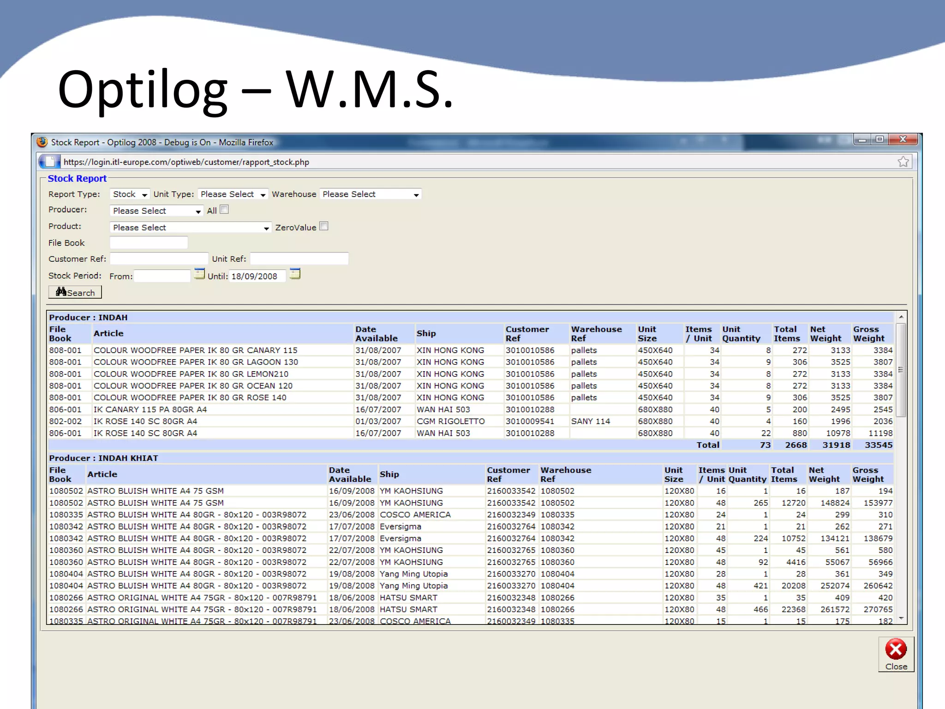Image resolution: width=945 pixels, height=709 pixels.
Task: Click the red Close icon
Action: tap(896, 650)
